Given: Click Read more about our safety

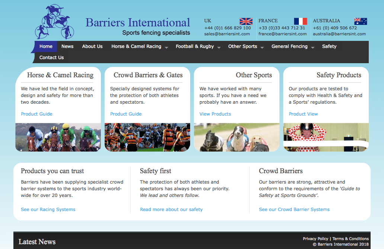Looking at the screenshot, I should click(171, 210).
